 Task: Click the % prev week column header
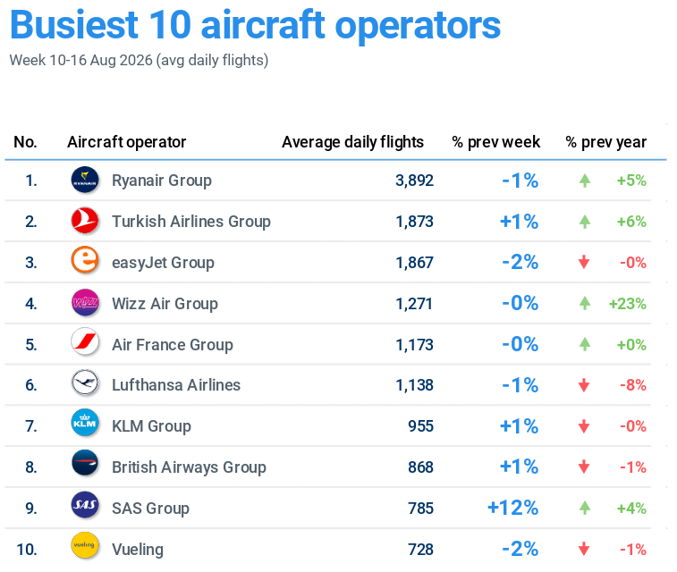[x=495, y=142]
